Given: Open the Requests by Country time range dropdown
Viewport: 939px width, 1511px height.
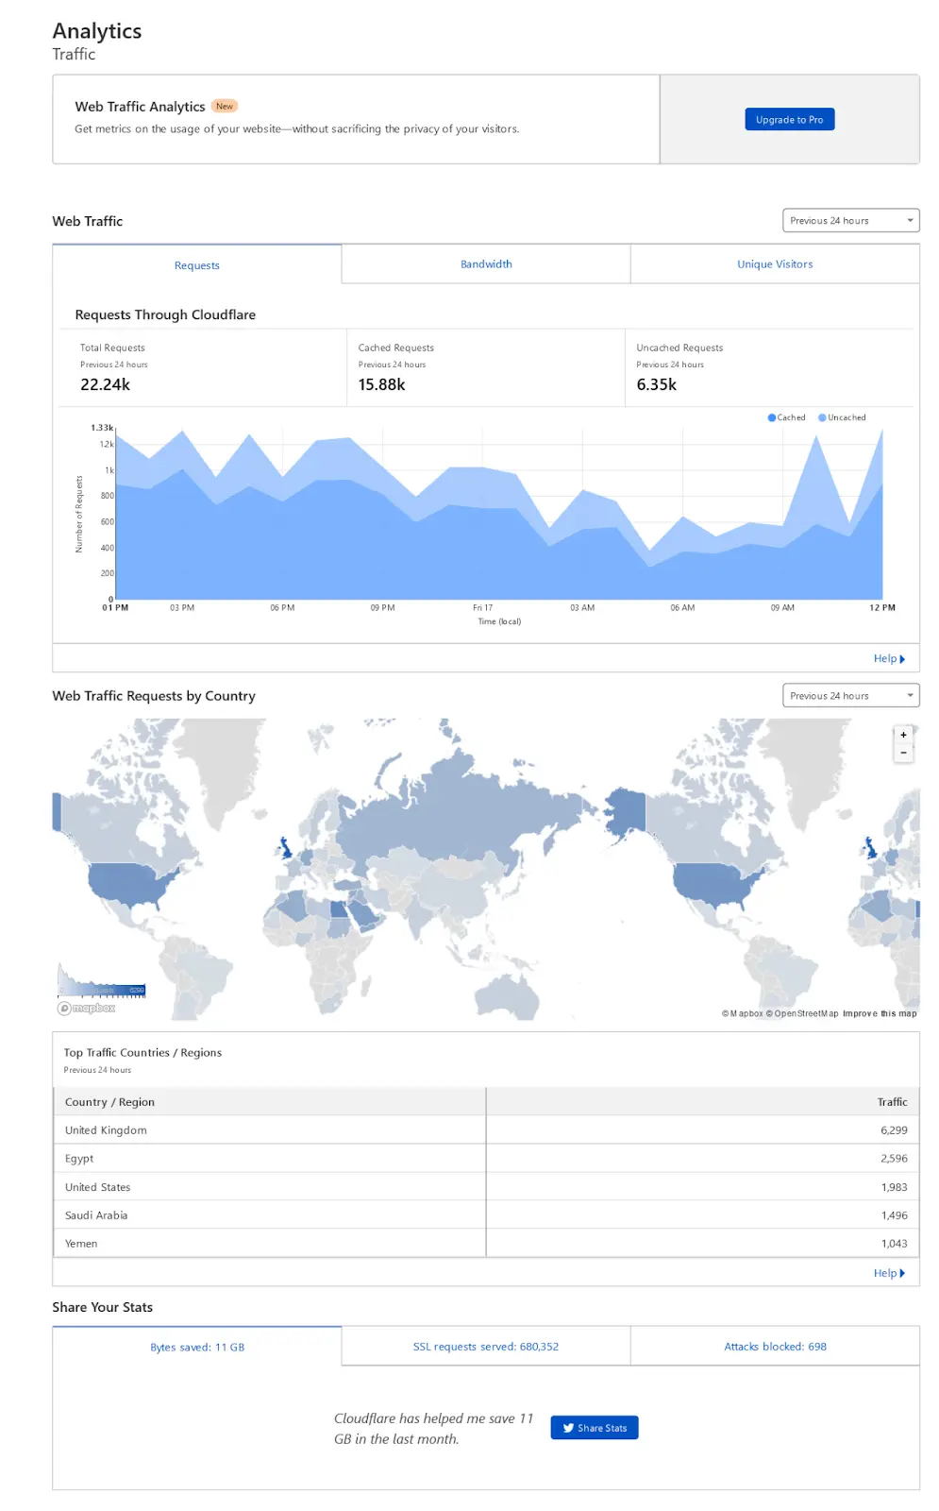Looking at the screenshot, I should click(x=850, y=696).
